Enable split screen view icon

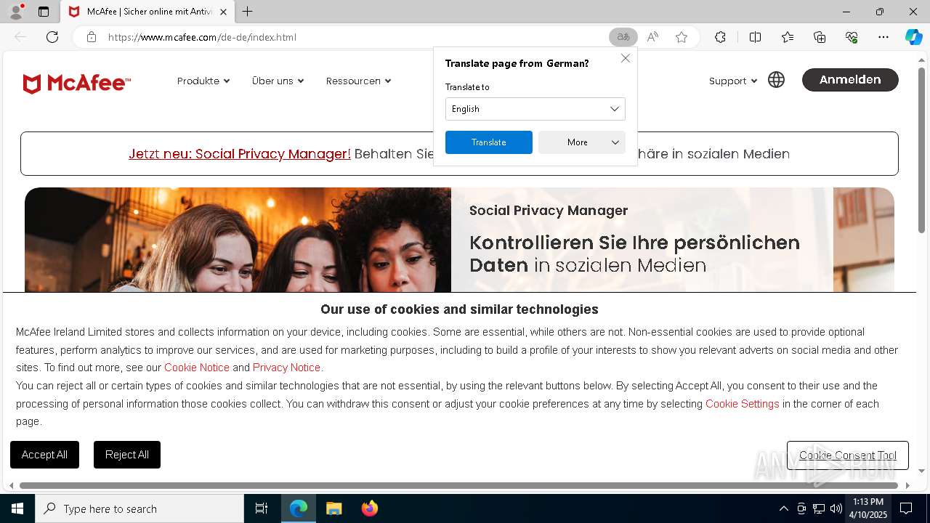755,37
